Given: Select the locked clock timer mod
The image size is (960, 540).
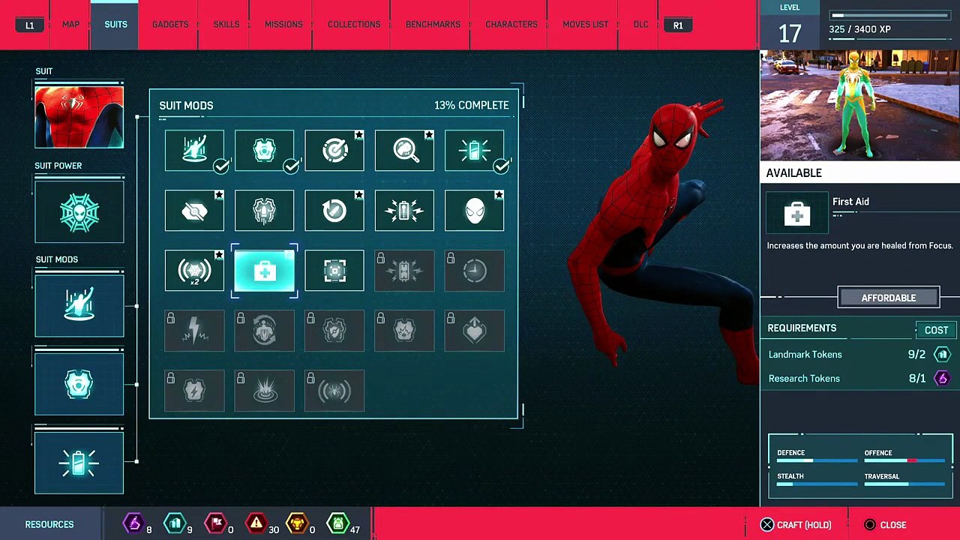Looking at the screenshot, I should [475, 271].
